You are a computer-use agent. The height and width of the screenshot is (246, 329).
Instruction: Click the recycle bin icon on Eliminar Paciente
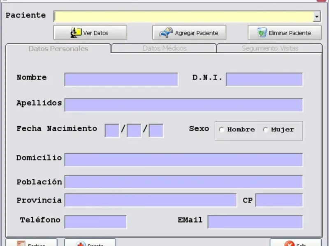pyautogui.click(x=262, y=32)
